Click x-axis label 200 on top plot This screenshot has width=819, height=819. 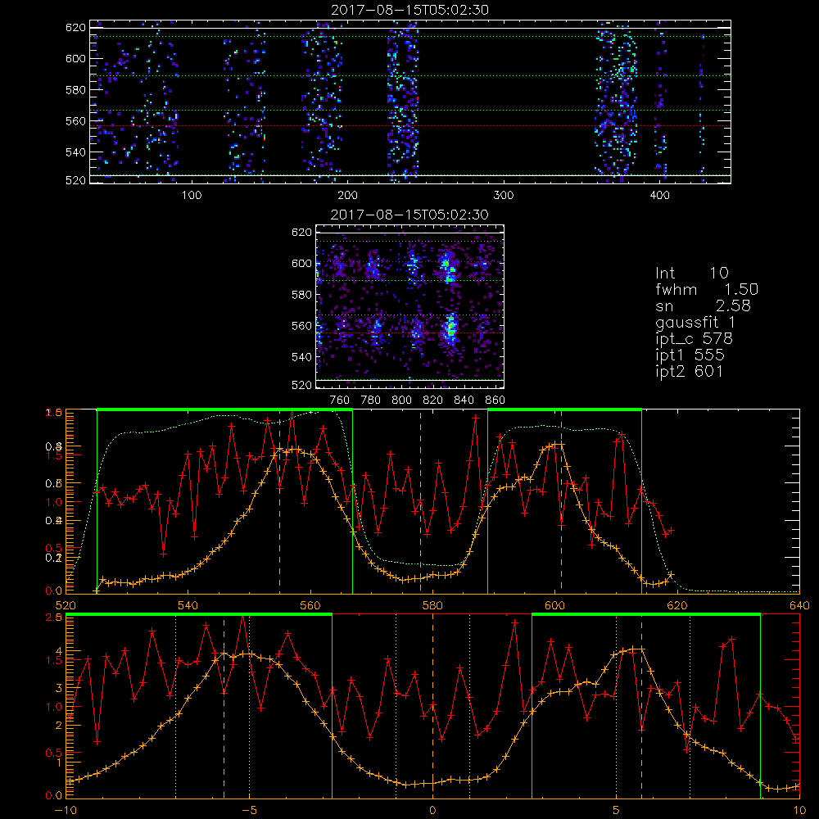tap(347, 196)
